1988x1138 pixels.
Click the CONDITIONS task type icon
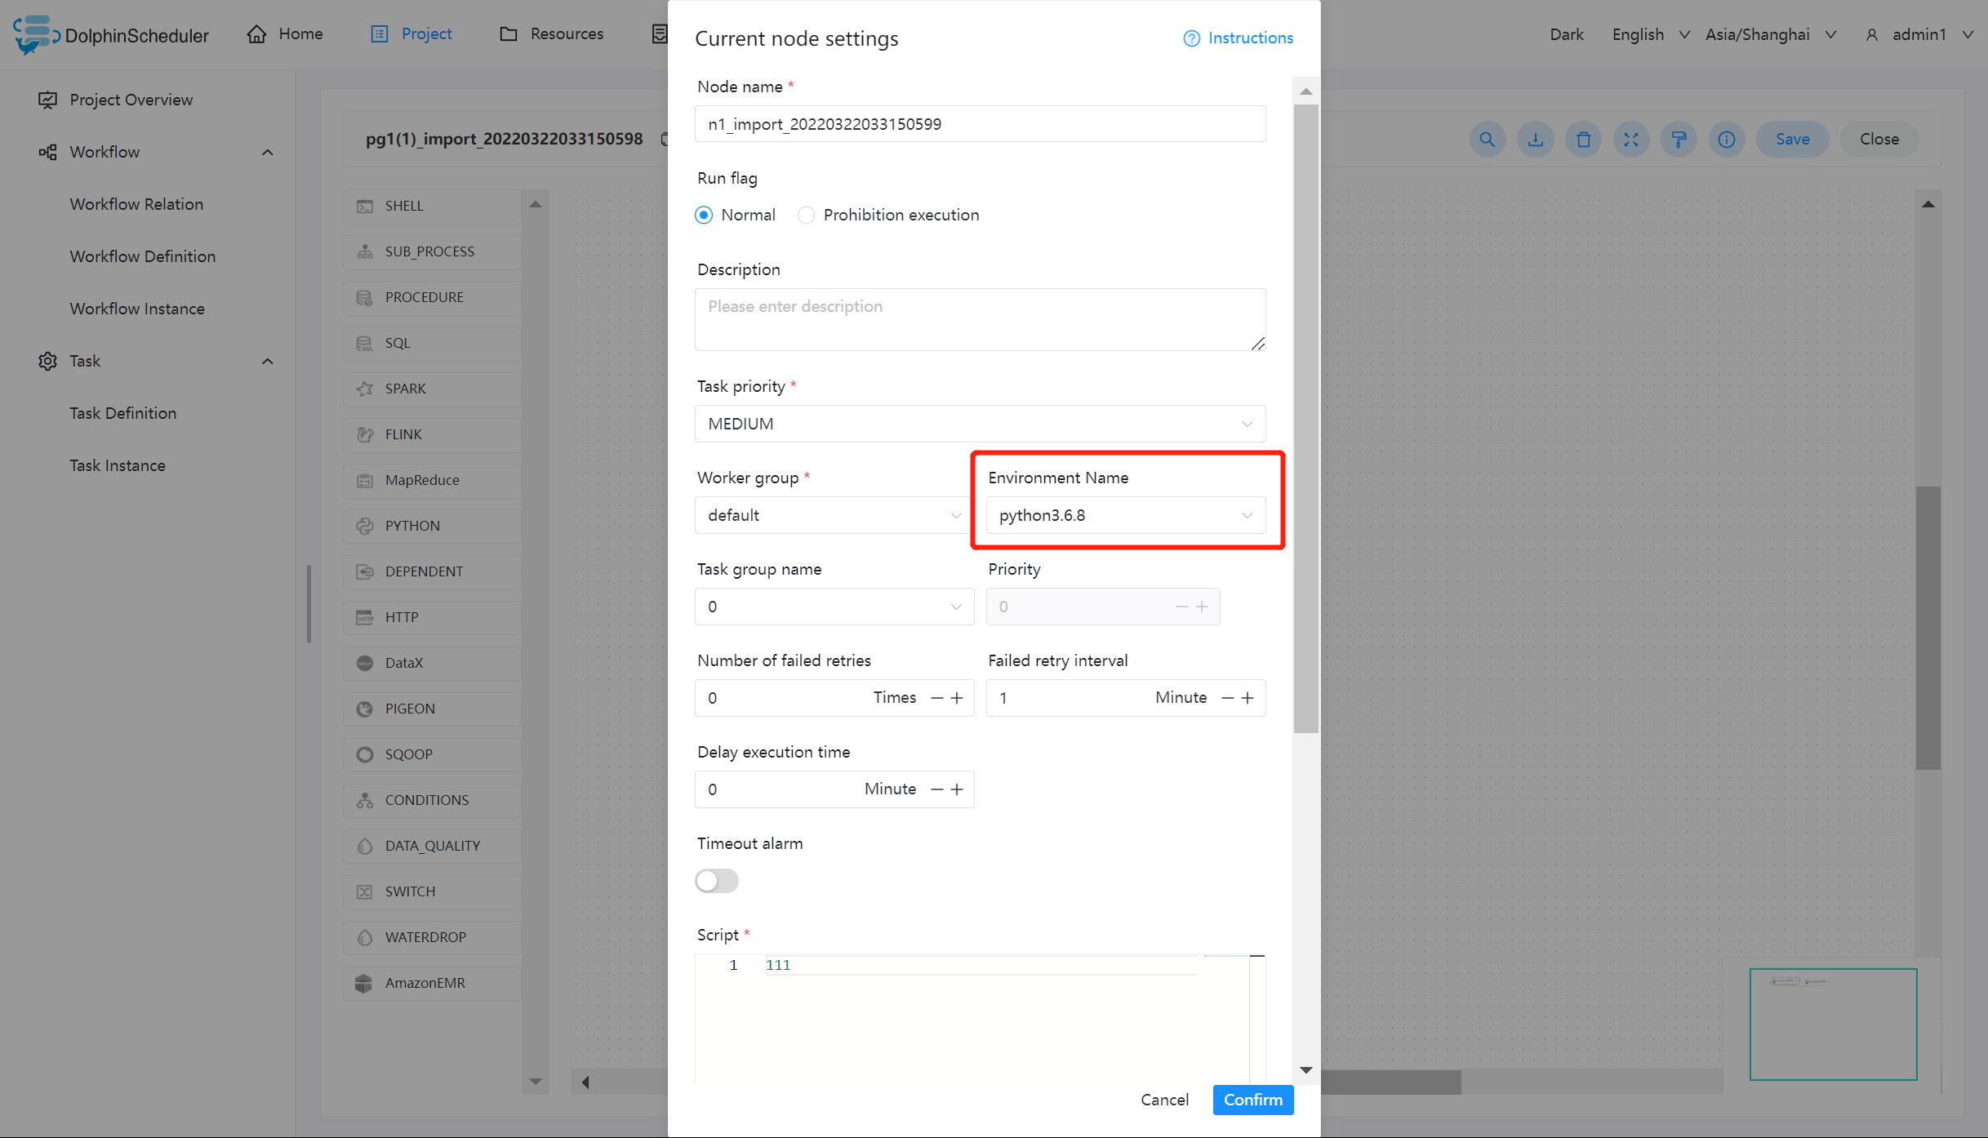pos(366,799)
